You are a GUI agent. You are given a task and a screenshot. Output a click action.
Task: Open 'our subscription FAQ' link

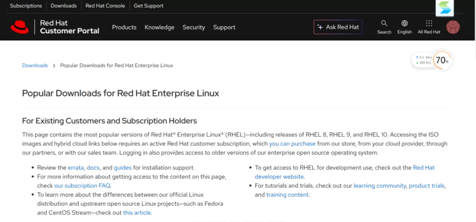[x=83, y=185]
